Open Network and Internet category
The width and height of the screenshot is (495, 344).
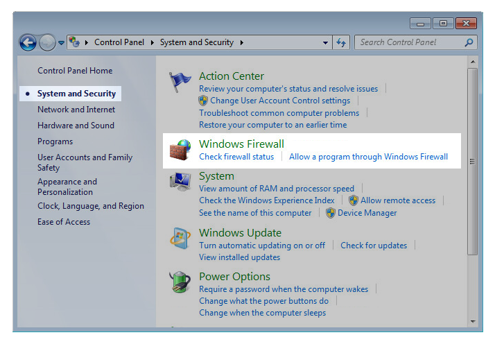(76, 110)
